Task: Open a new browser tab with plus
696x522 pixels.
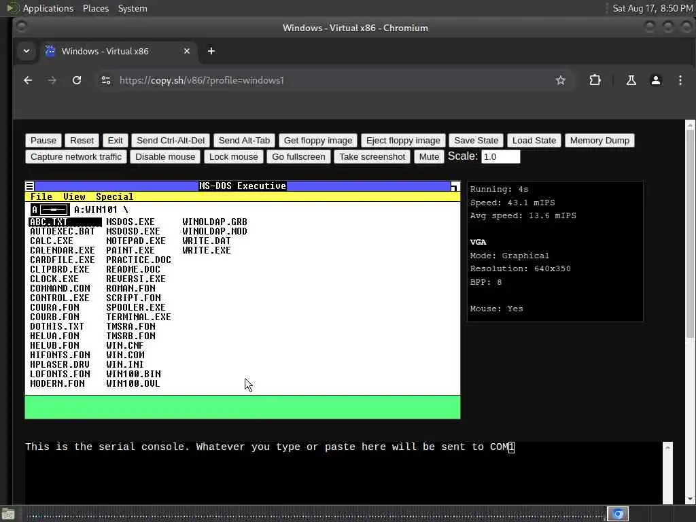Action: (x=211, y=51)
